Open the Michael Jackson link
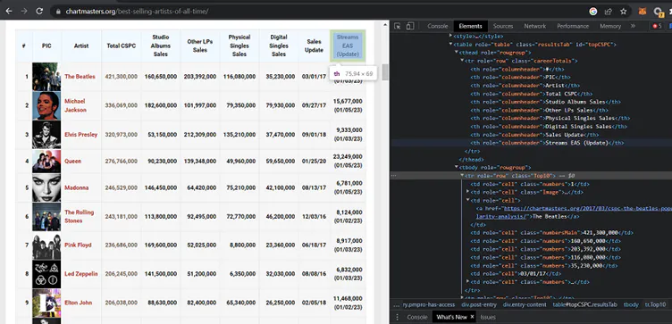The image size is (672, 324). click(x=75, y=105)
